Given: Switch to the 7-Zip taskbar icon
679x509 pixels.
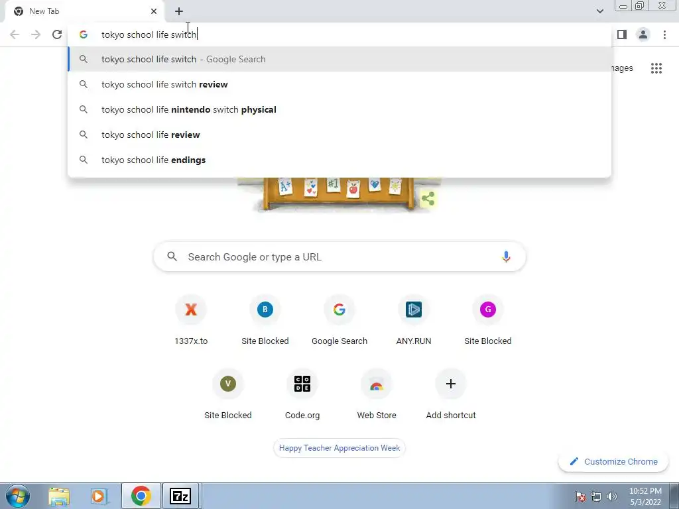Looking at the screenshot, I should click(x=180, y=496).
